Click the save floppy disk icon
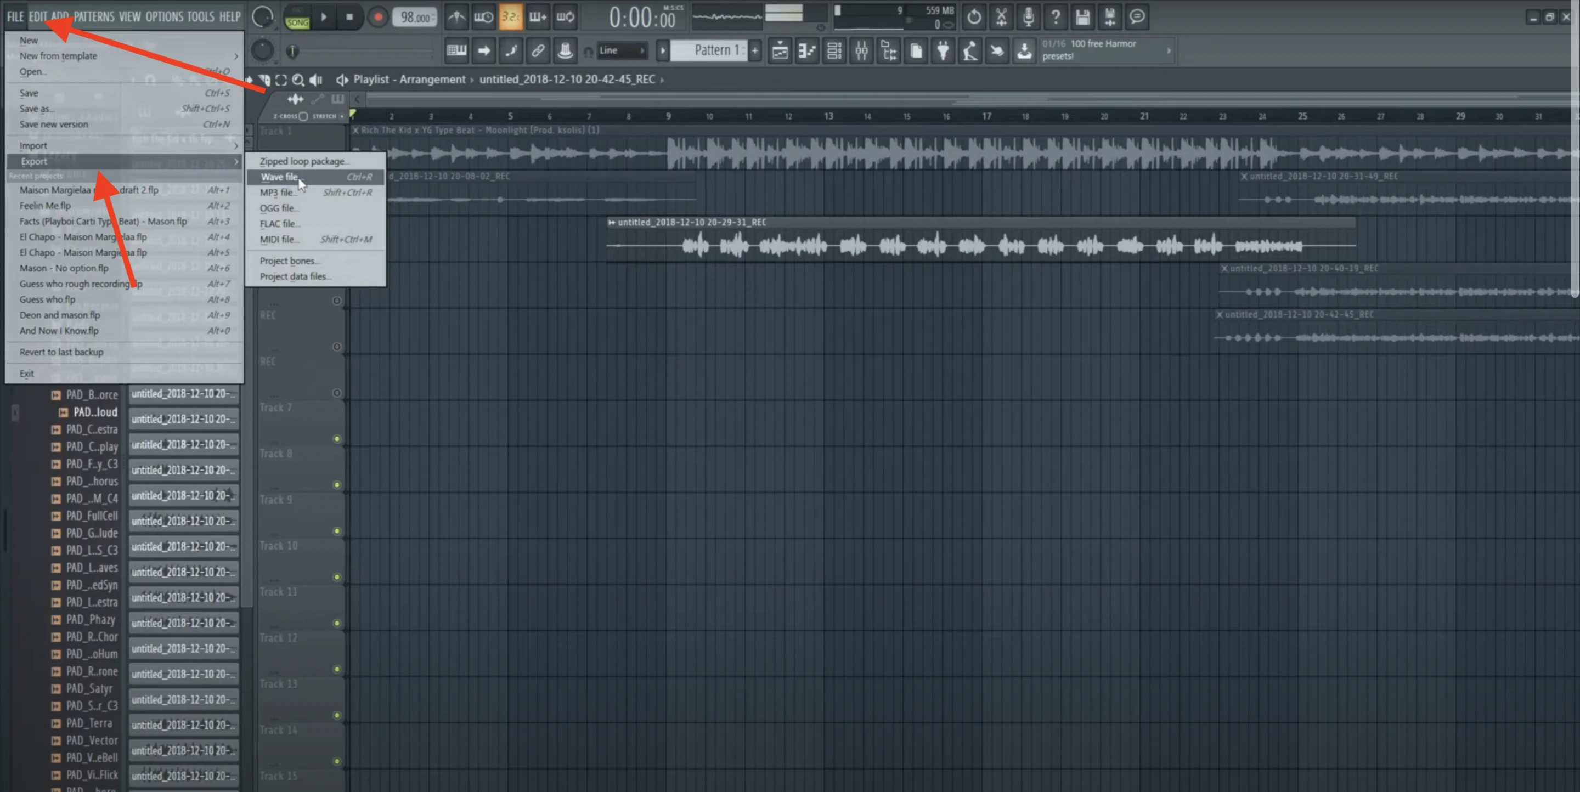Screen dimensions: 1580x792 [1082, 17]
